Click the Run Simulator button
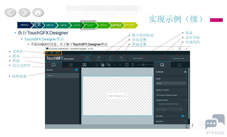Image resolution: width=227 pixels, height=137 pixels. 138,58
